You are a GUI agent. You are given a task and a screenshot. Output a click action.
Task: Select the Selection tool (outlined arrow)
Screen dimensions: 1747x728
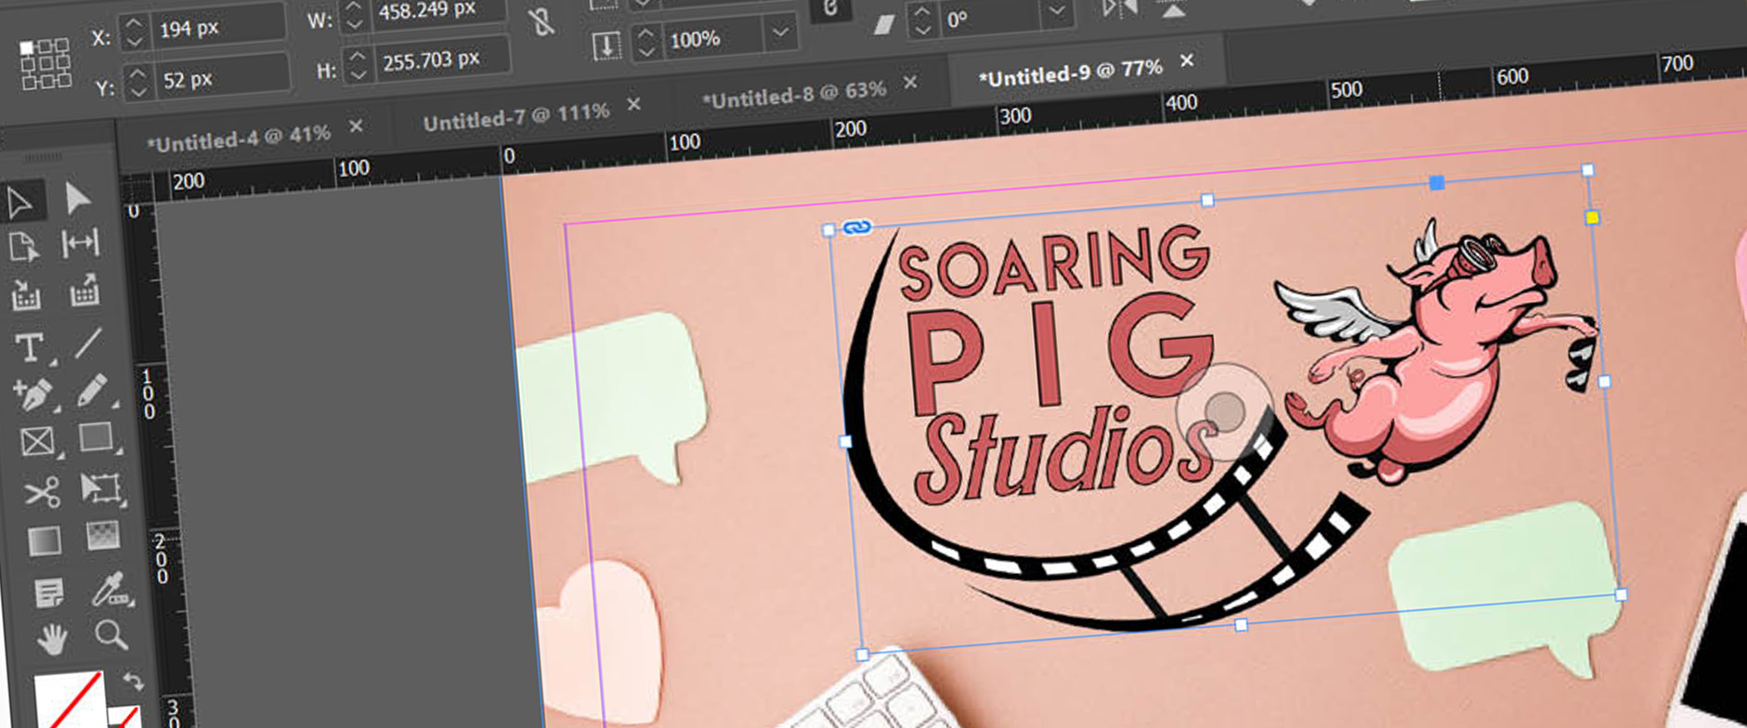20,201
